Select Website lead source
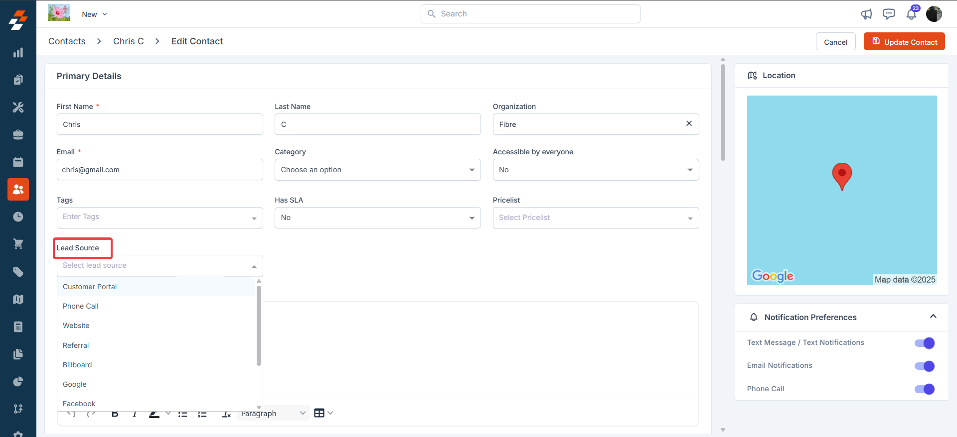Image resolution: width=957 pixels, height=437 pixels. pos(157,326)
